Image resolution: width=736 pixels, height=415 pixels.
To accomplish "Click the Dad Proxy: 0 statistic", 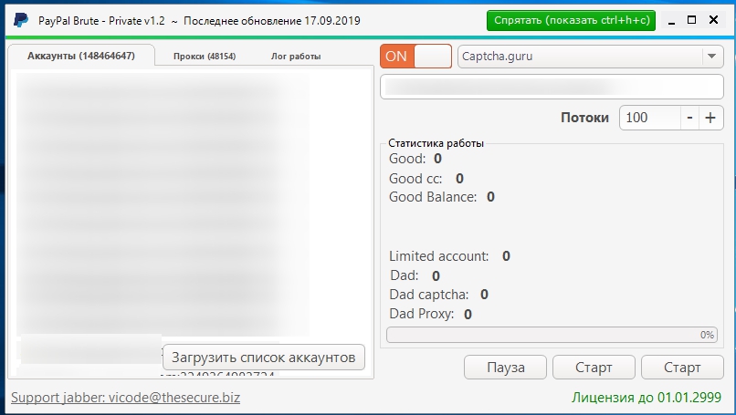I will pos(430,314).
